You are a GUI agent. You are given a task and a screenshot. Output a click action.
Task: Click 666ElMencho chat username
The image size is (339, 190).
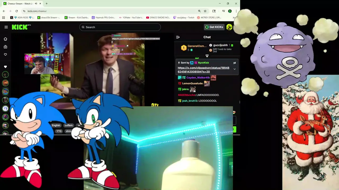(186, 95)
